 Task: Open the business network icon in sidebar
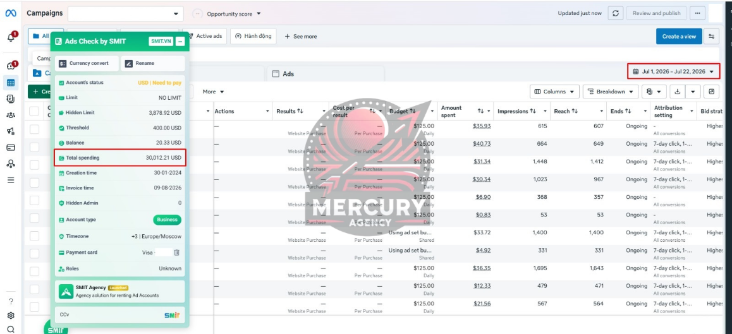(11, 164)
